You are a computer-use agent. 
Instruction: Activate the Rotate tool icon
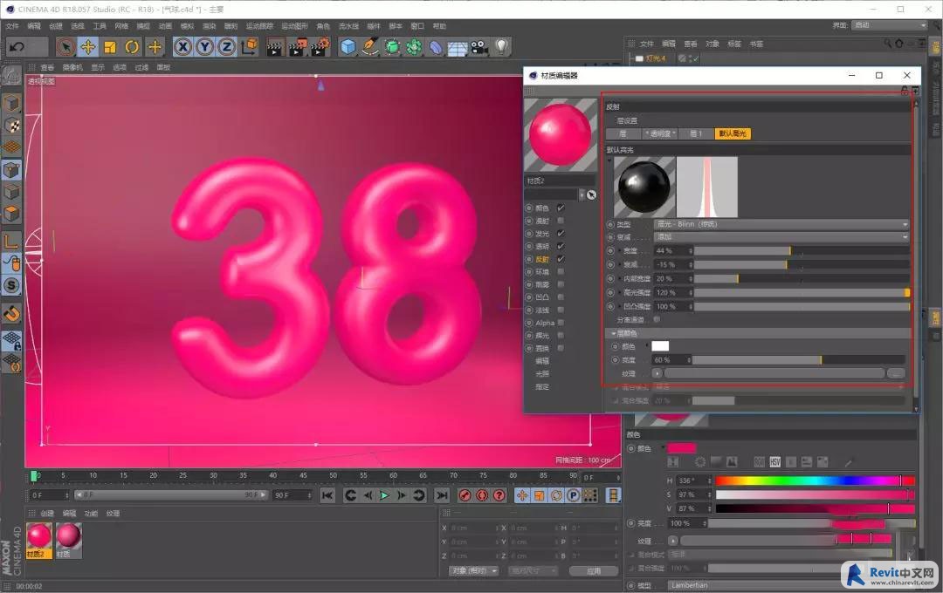coord(133,46)
